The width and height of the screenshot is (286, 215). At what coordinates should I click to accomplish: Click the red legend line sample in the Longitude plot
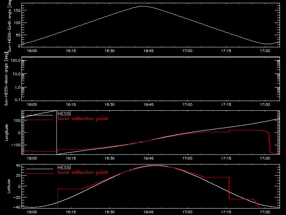40,120
